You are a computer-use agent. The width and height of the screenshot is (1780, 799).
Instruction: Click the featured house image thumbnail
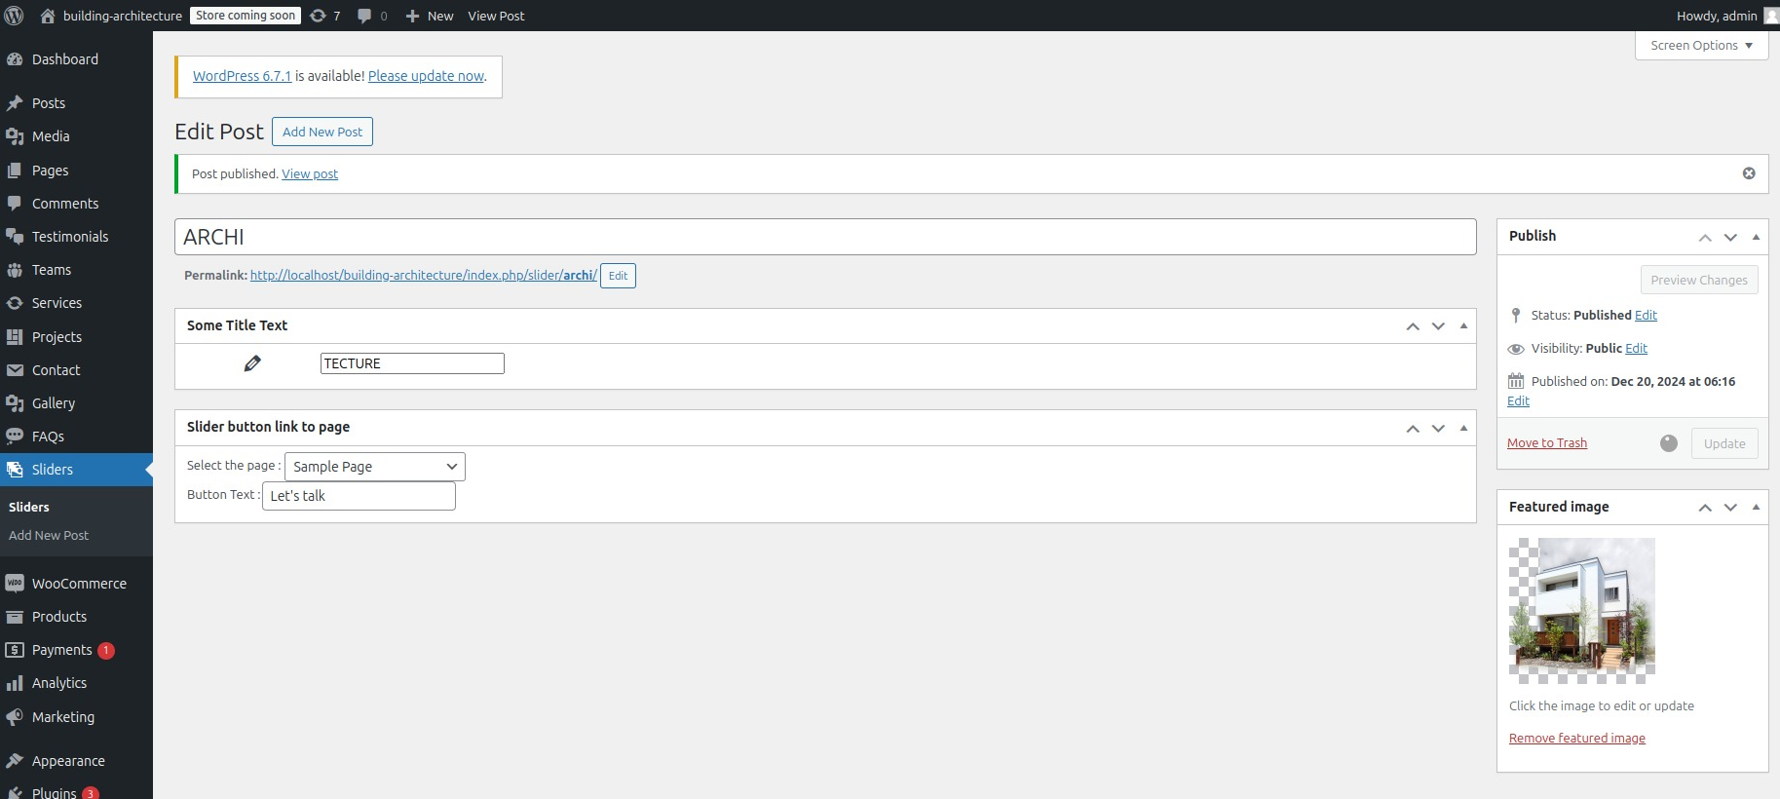(x=1582, y=611)
